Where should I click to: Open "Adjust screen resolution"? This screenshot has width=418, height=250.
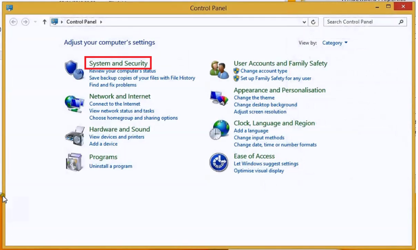tap(260, 112)
